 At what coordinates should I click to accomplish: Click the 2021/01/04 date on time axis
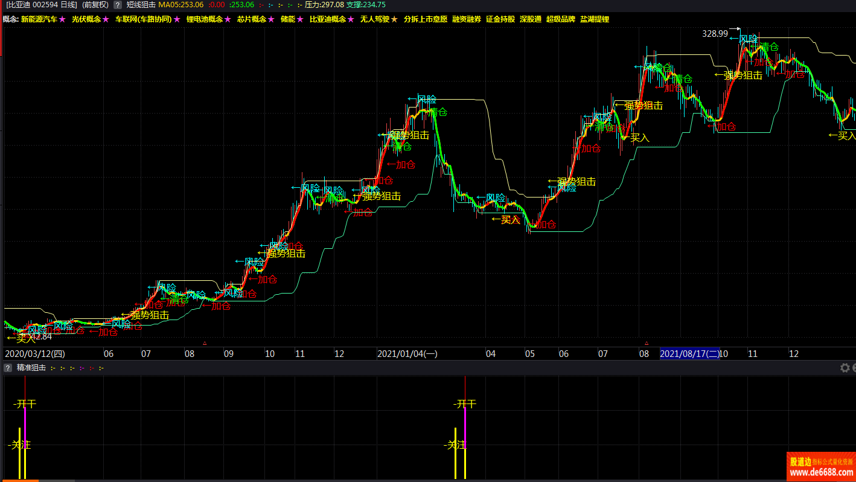[407, 354]
